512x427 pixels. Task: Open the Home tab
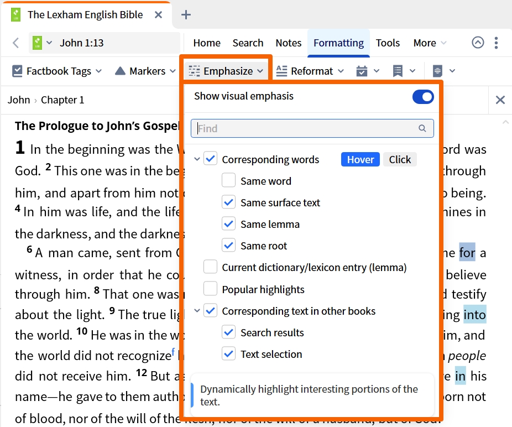207,43
